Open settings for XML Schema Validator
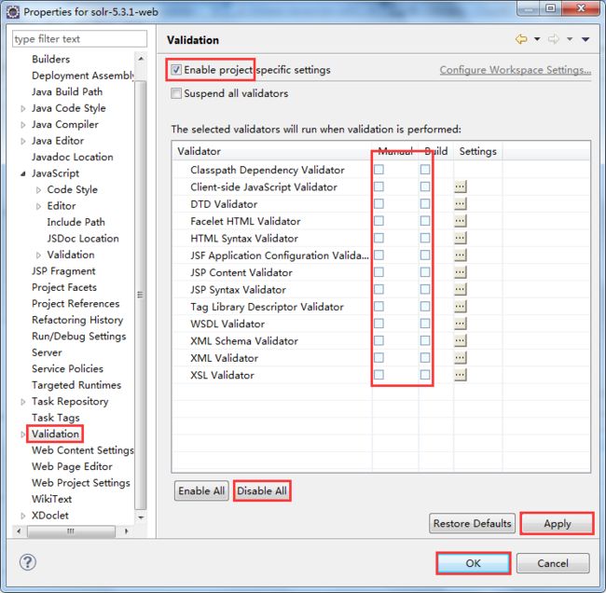 (x=460, y=340)
